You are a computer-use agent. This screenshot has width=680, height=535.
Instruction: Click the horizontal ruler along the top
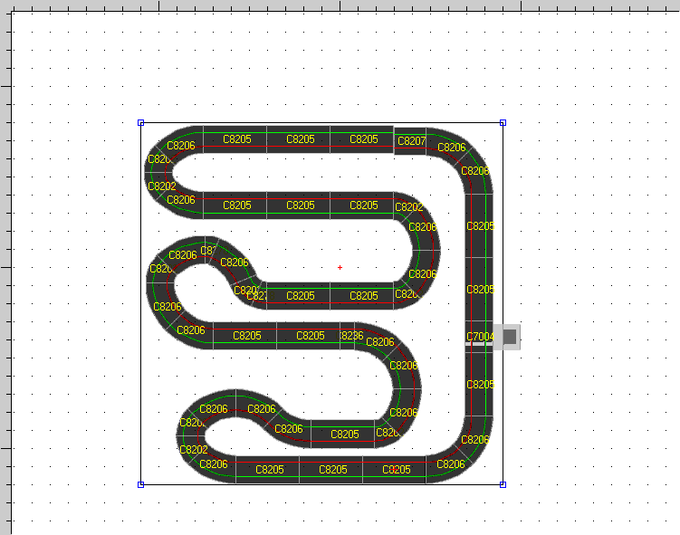[340, 5]
